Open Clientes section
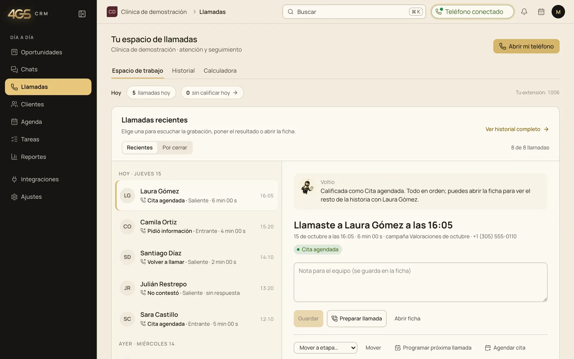Screen dimensions: 574x359 coord(48,104)
